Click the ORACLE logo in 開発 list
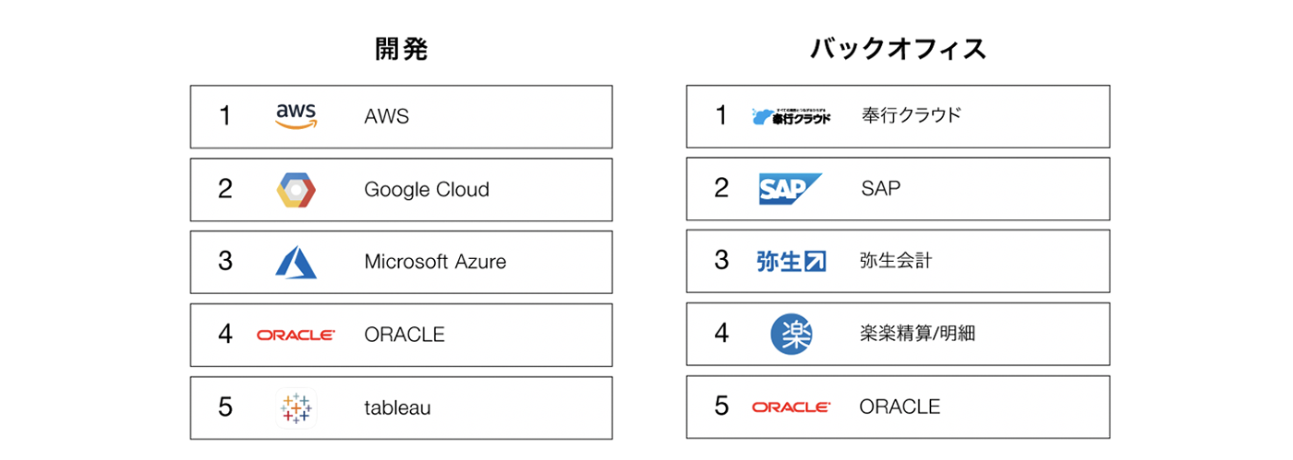1293x460 pixels. point(296,335)
